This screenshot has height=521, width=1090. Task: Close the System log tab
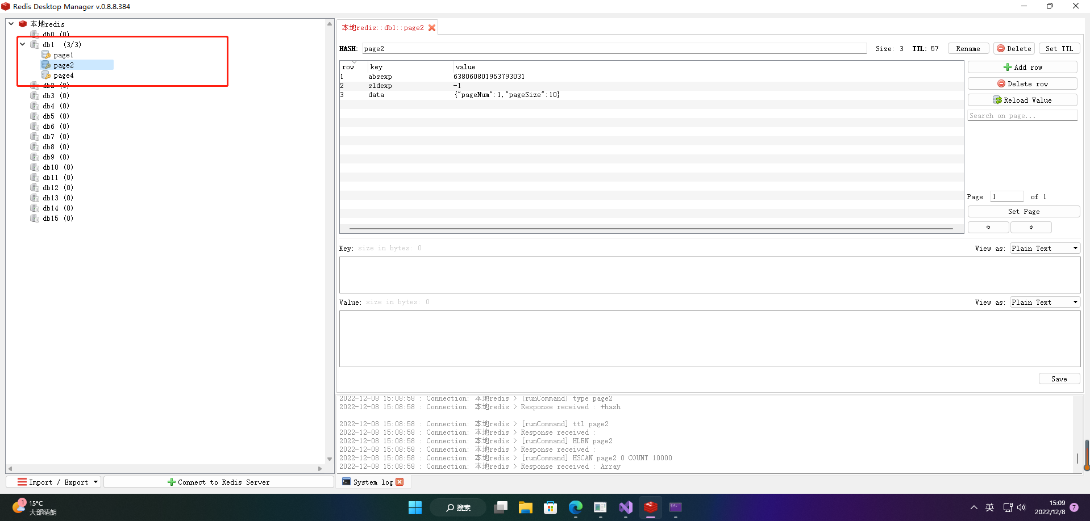(x=400, y=482)
